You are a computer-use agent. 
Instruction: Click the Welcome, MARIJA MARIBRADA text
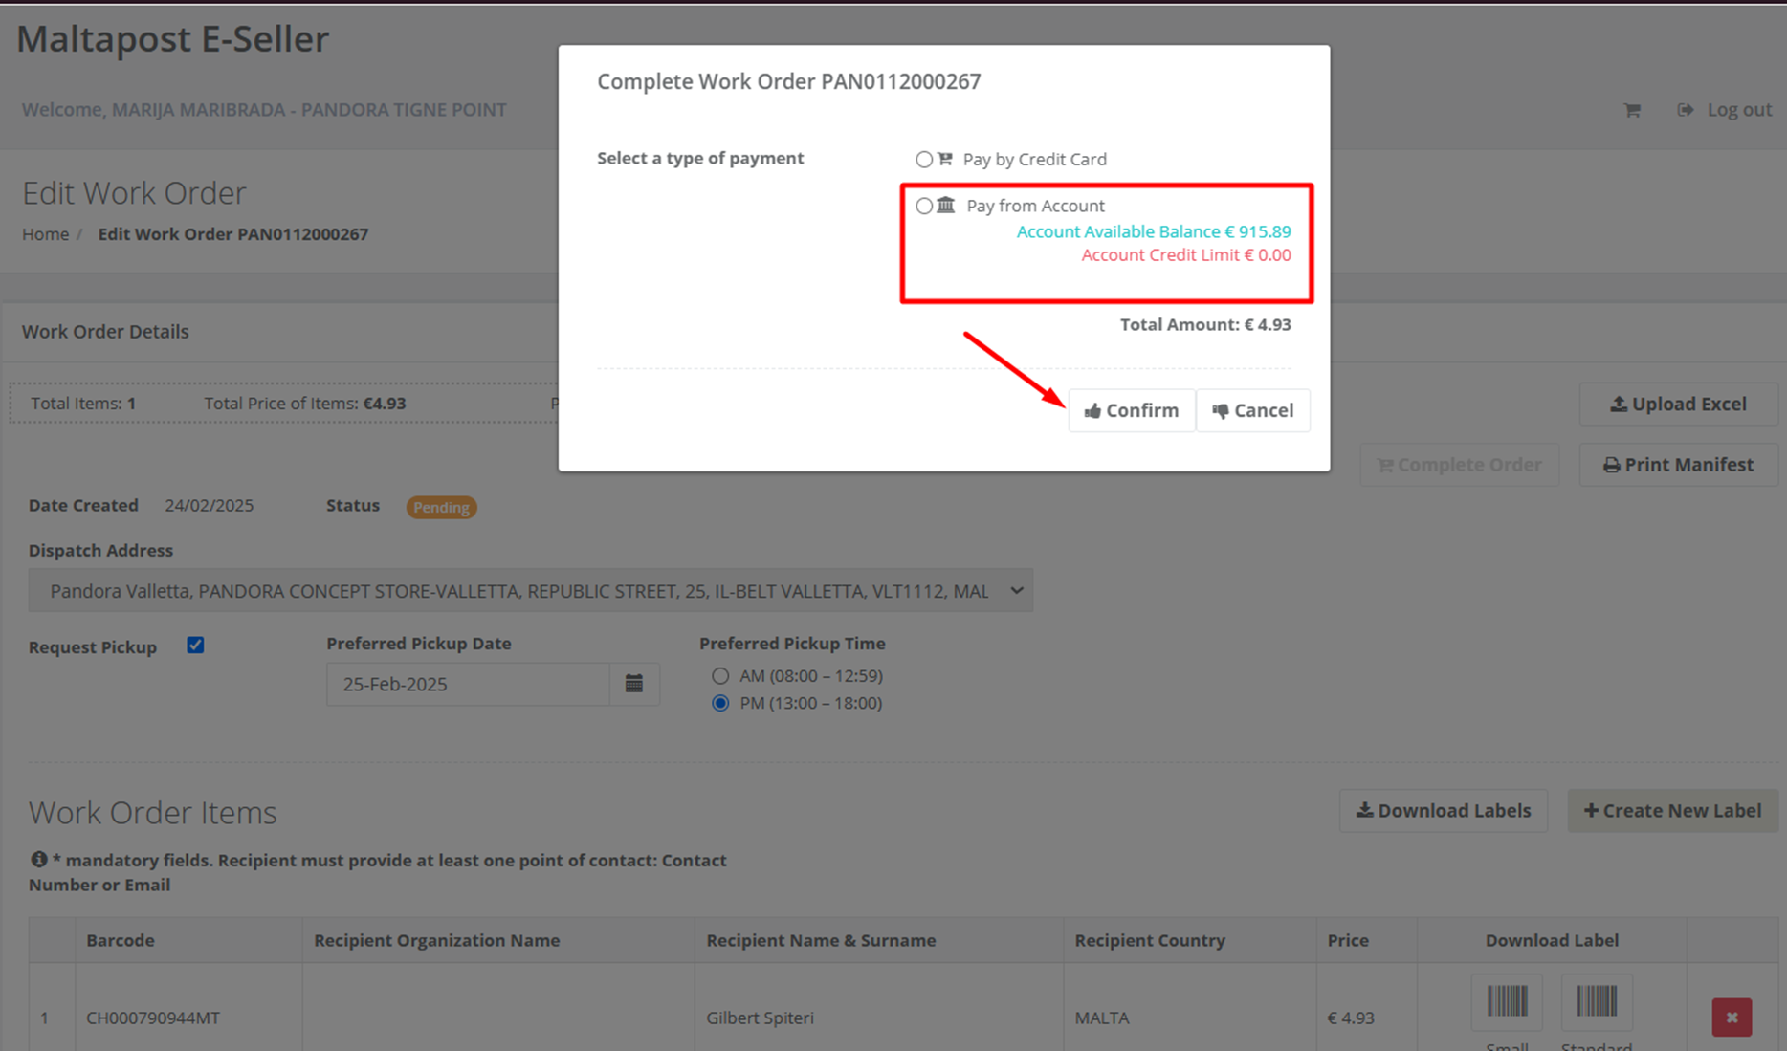point(264,110)
